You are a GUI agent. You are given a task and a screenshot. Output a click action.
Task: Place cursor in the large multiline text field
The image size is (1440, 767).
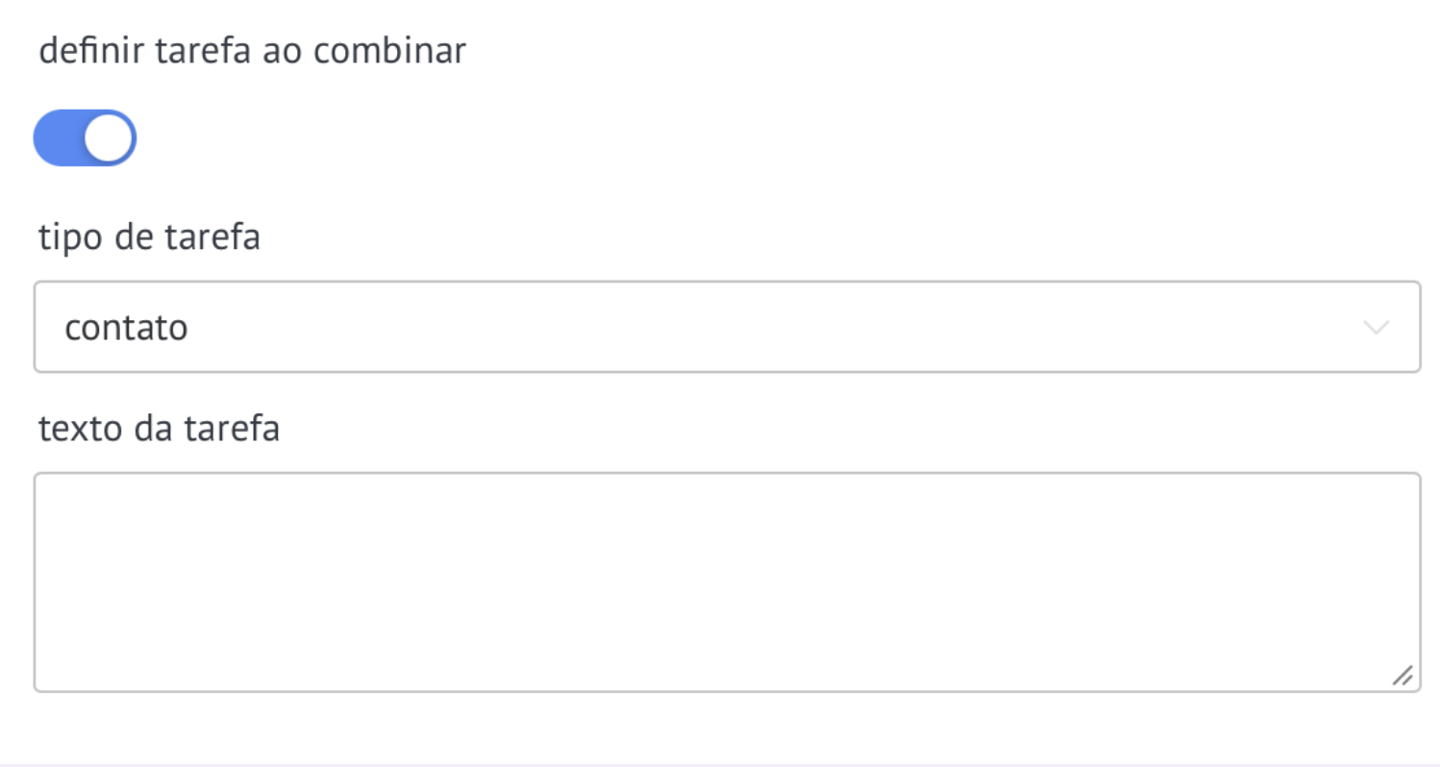pyautogui.click(x=727, y=581)
